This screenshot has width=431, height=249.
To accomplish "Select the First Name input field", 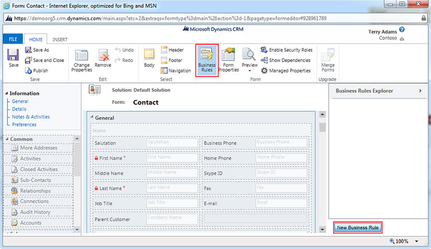I will point(172,158).
